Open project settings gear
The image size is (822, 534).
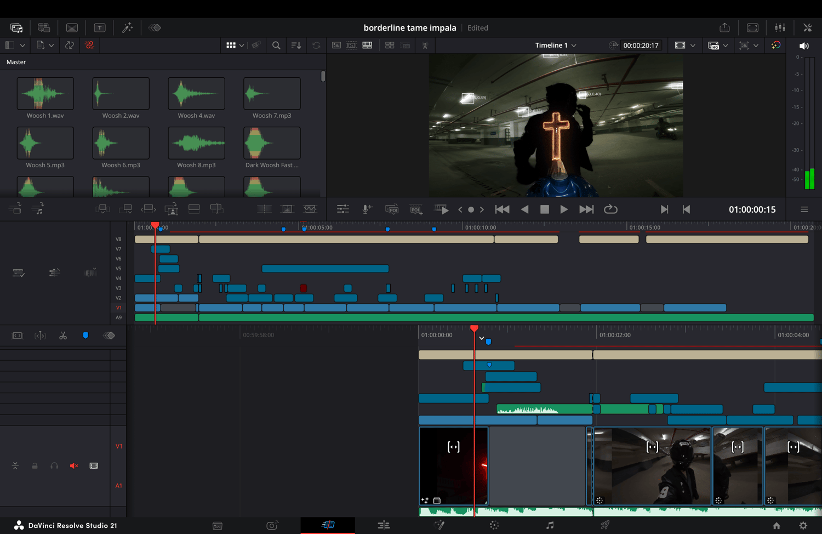coord(803,526)
